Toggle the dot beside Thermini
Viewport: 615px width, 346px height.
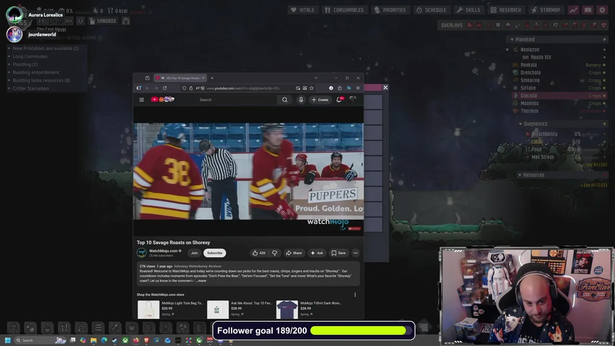(x=605, y=111)
